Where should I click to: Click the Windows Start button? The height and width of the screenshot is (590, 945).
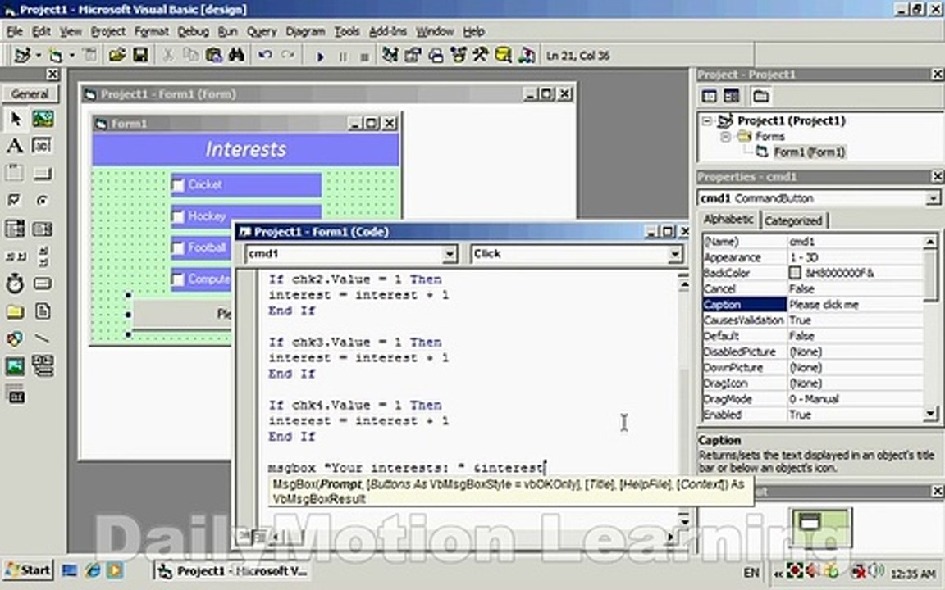(x=29, y=570)
